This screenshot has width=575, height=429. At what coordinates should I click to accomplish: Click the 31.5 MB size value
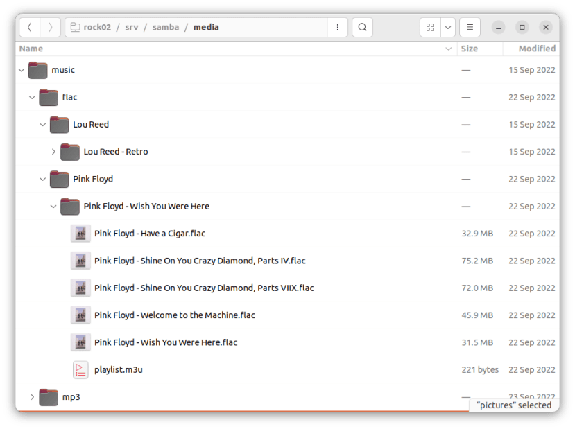point(477,342)
